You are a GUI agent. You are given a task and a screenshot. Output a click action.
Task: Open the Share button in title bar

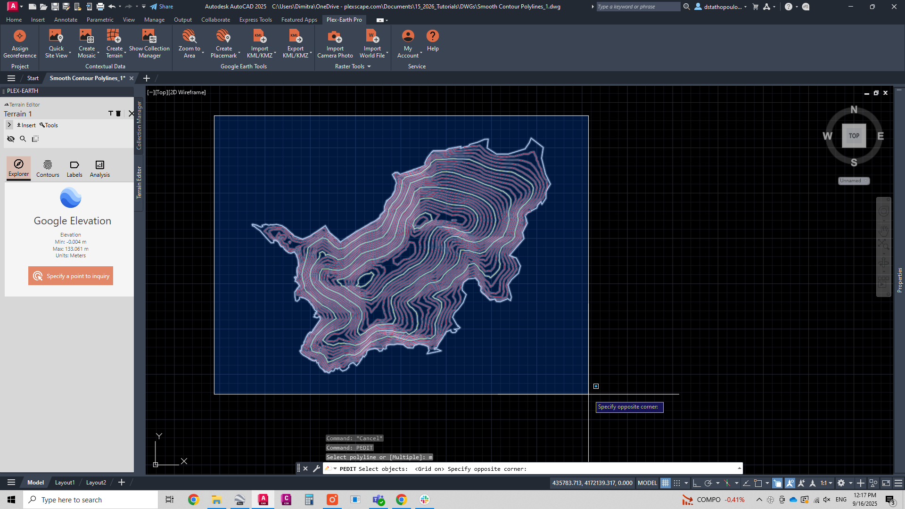click(162, 7)
